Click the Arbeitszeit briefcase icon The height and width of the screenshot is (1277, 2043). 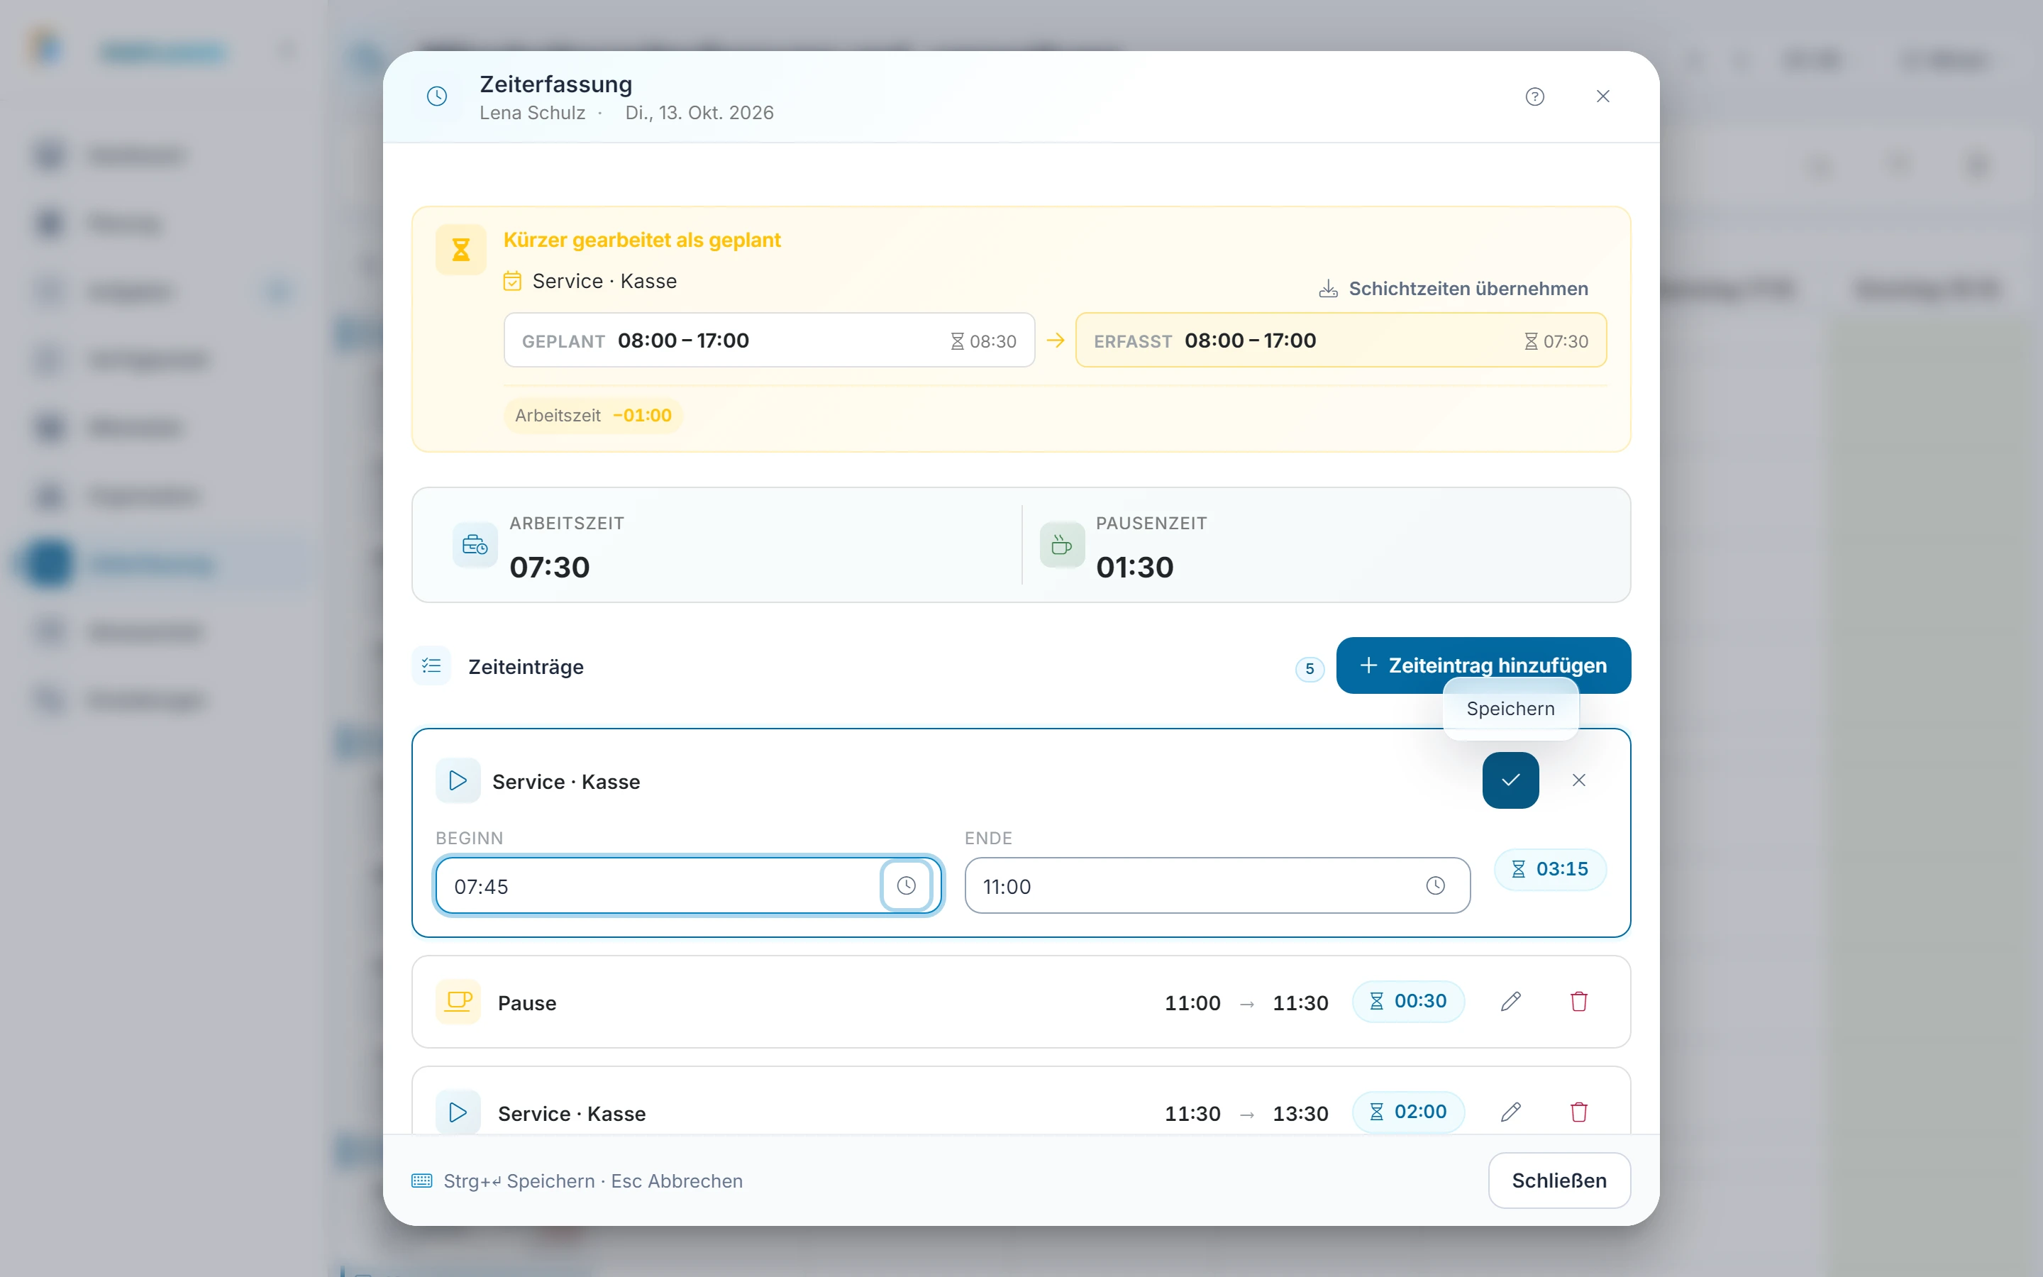point(475,545)
